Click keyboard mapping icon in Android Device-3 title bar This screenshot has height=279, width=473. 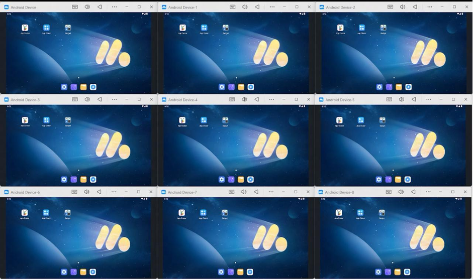[x=75, y=99]
